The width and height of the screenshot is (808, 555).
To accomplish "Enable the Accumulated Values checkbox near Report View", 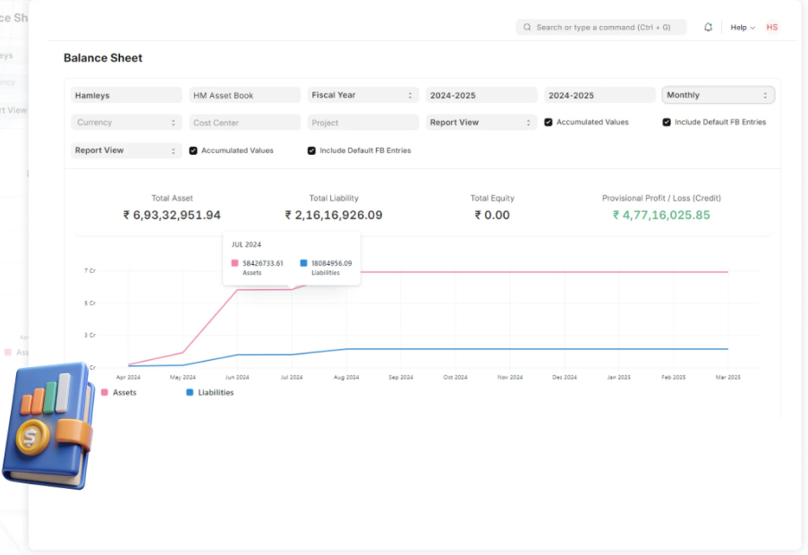I will (549, 122).
